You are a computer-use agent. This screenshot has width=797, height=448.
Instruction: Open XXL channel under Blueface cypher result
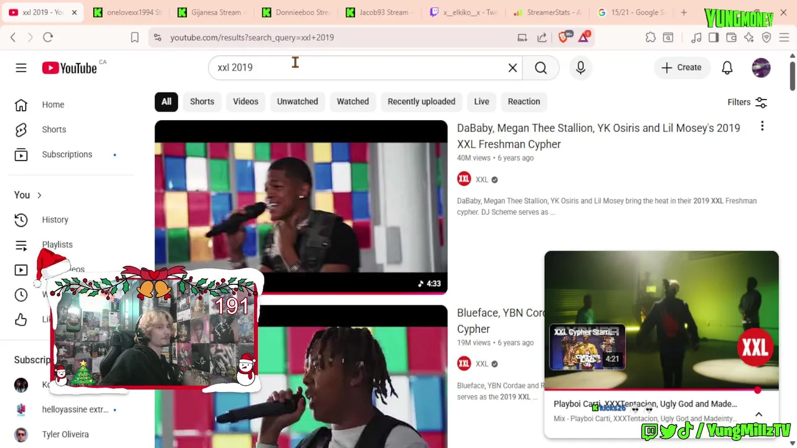coord(482,364)
